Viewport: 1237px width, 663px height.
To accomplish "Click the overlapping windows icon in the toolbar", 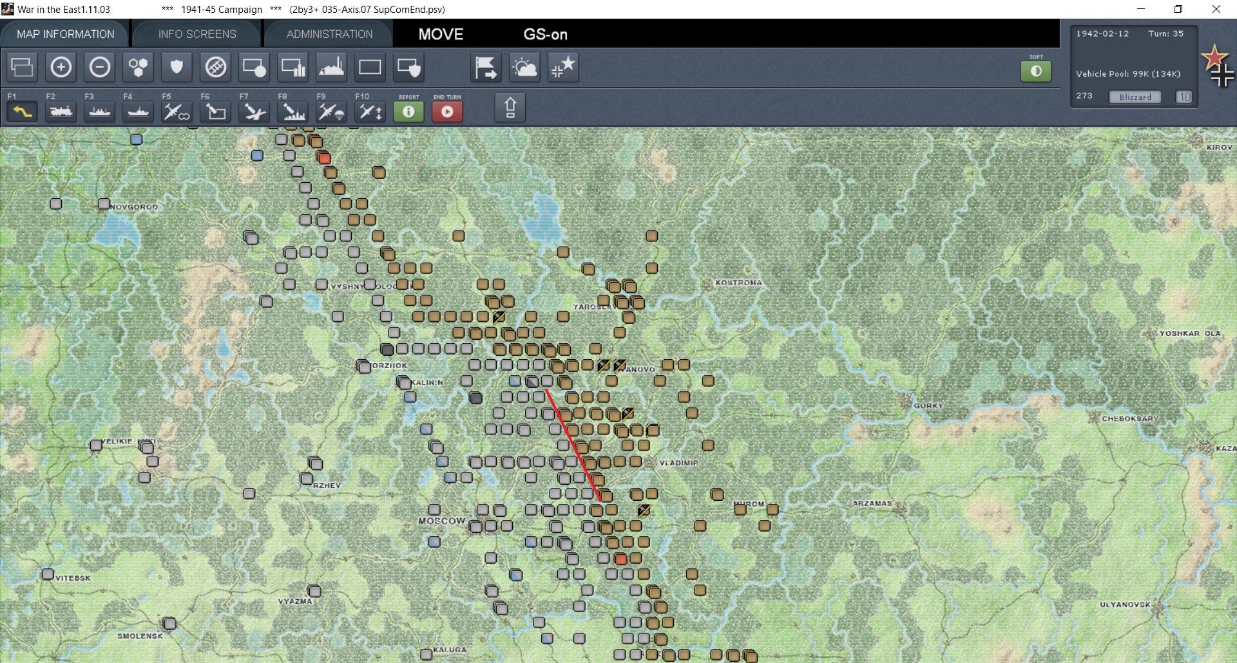I will click(x=23, y=67).
